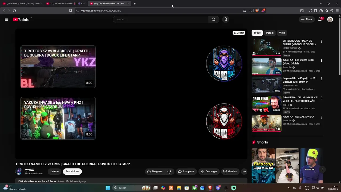Open the new tab plus button
The width and height of the screenshot is (341, 192).
(x=135, y=3)
